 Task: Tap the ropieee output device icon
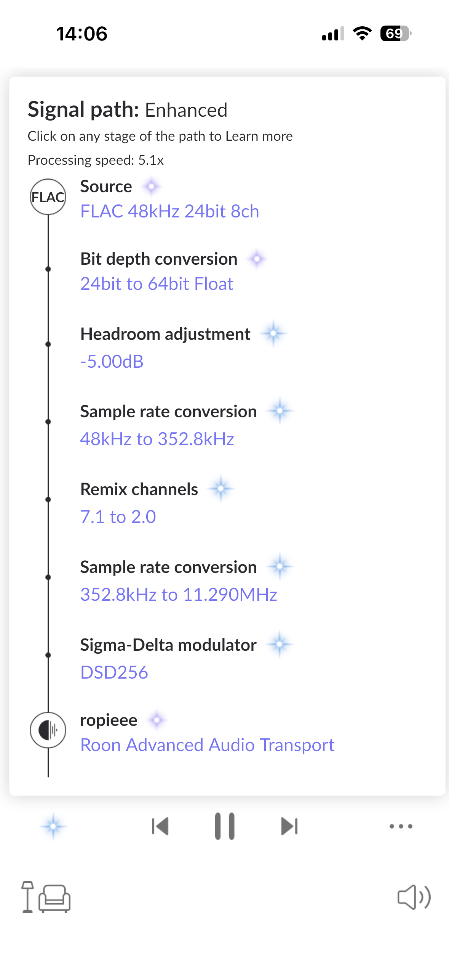click(48, 730)
